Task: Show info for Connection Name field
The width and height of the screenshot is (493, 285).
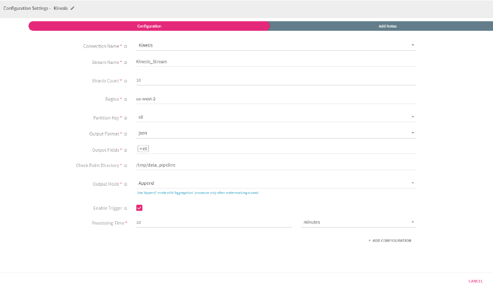Action: click(x=126, y=47)
